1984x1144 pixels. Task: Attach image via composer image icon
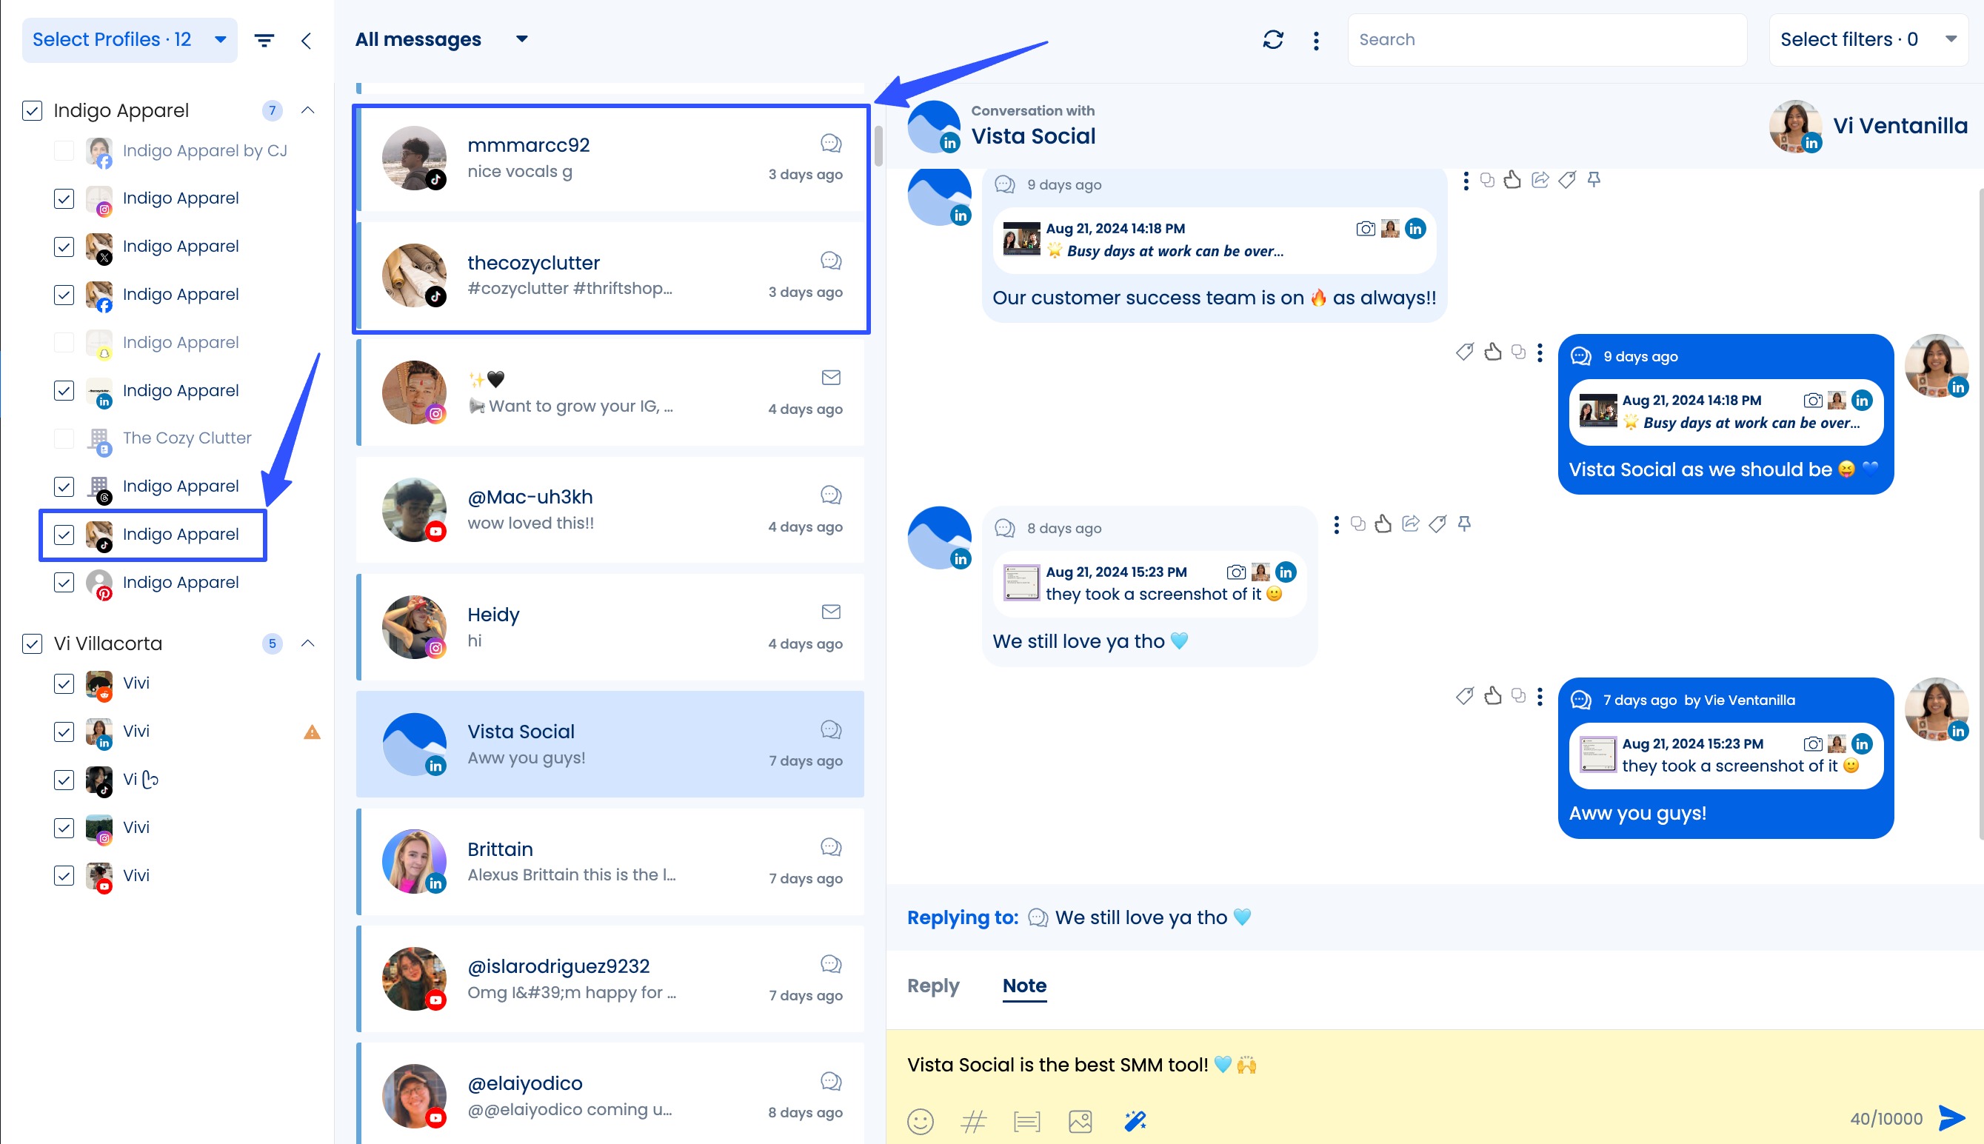pos(1080,1120)
